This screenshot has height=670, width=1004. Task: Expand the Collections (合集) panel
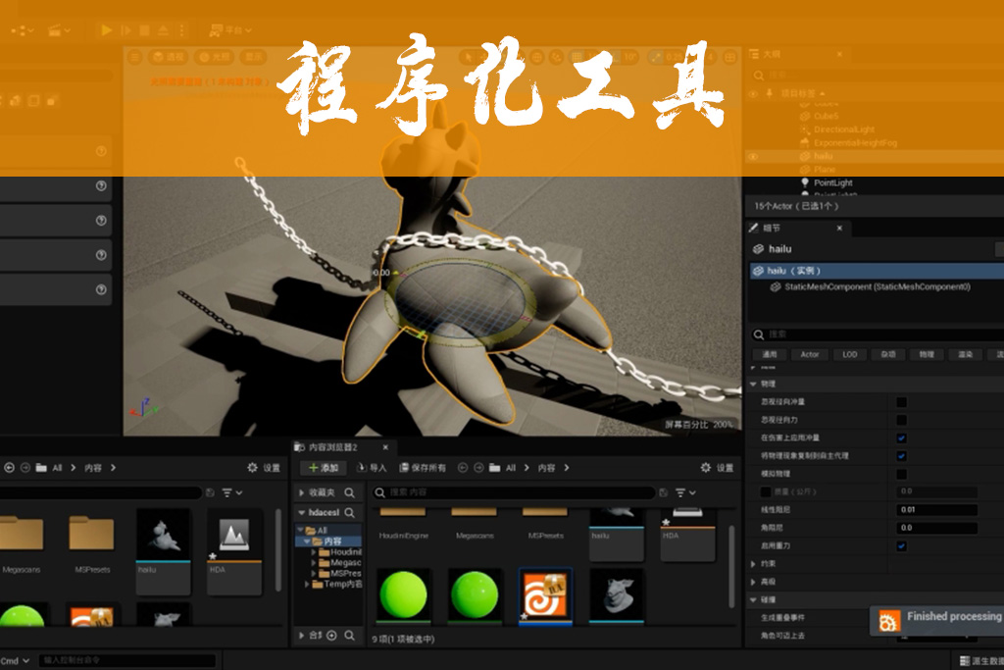302,636
